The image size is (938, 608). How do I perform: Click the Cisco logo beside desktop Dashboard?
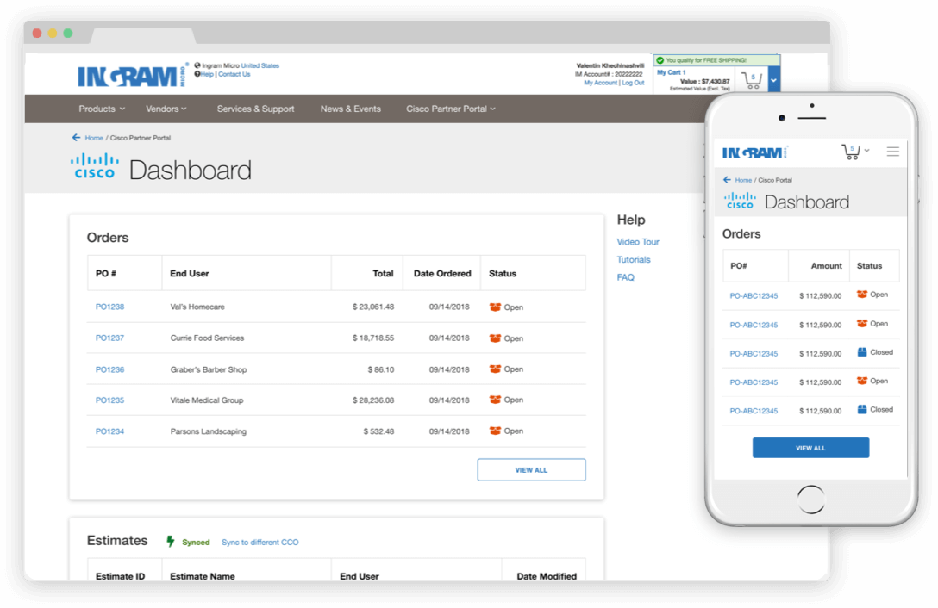coord(95,166)
